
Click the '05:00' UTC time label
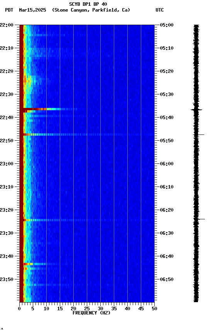click(x=167, y=25)
